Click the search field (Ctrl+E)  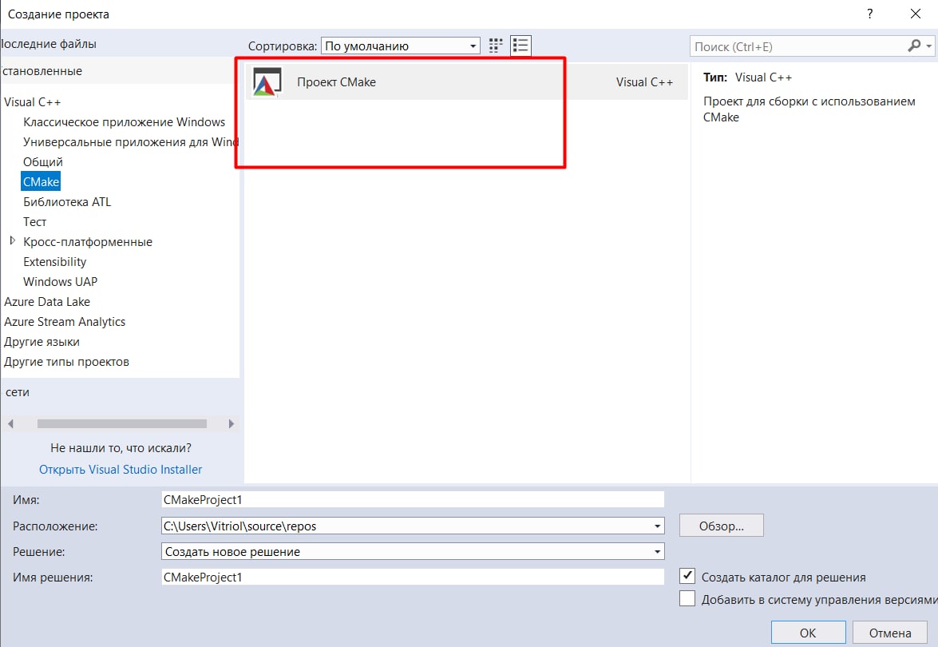tap(799, 46)
